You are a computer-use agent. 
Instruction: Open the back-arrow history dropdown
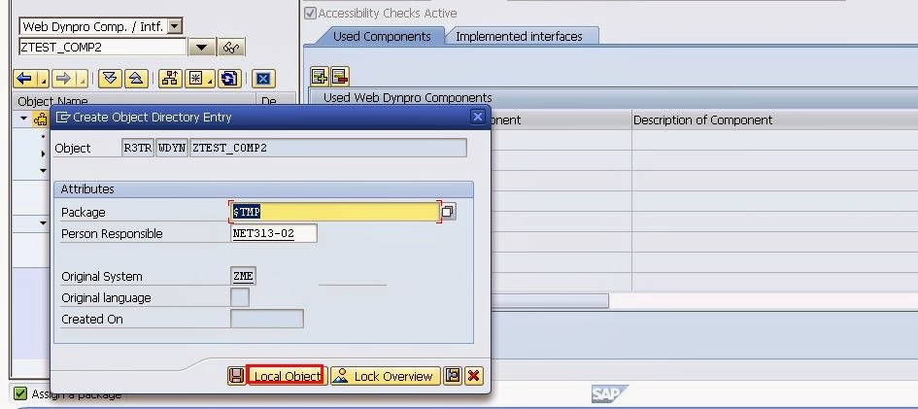tap(44, 79)
